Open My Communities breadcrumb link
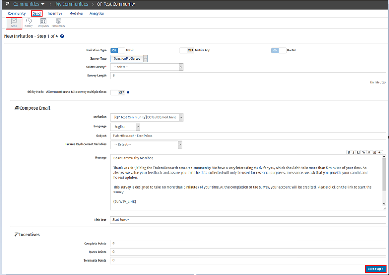The image size is (389, 275). tap(72, 4)
